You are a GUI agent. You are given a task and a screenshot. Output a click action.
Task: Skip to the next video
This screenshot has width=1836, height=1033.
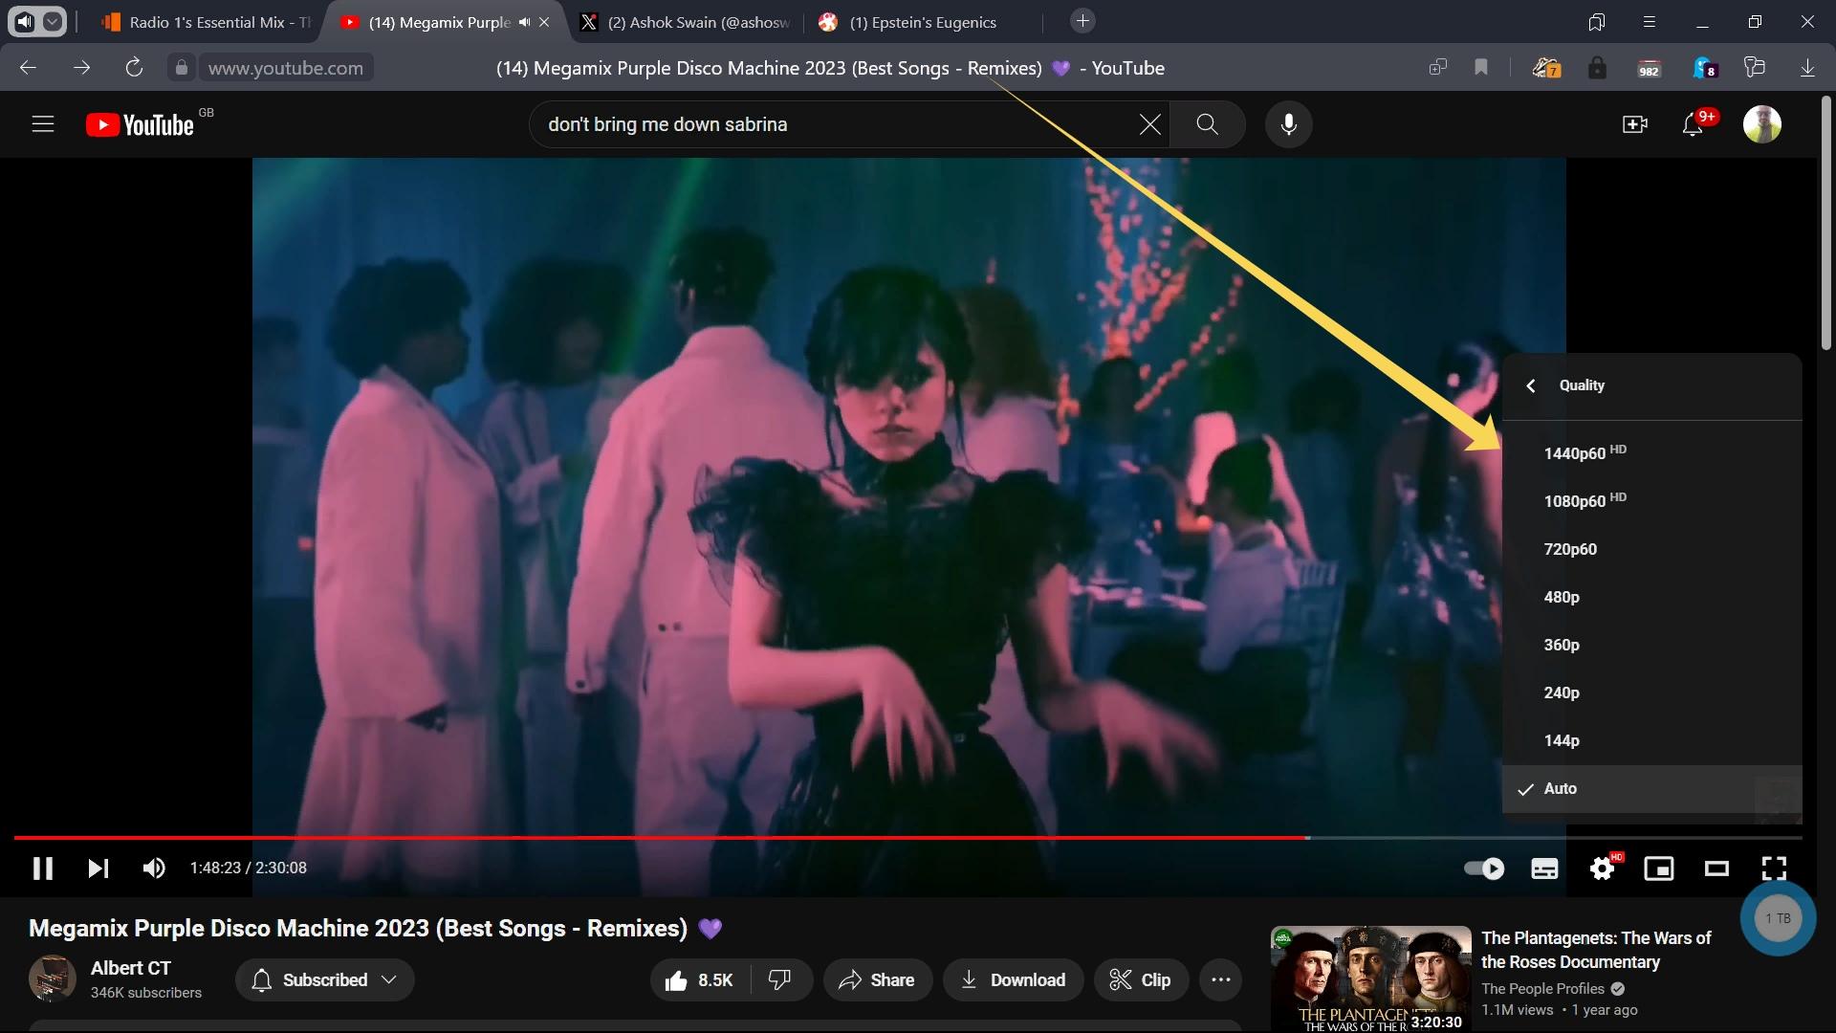pyautogui.click(x=98, y=868)
